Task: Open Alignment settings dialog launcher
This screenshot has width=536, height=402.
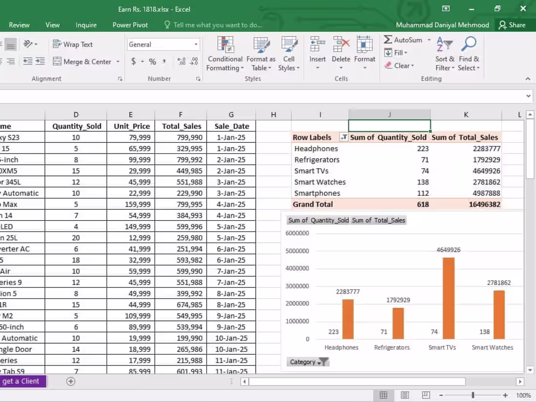Action: [x=120, y=79]
